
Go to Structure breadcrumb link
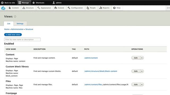(x=29, y=29)
